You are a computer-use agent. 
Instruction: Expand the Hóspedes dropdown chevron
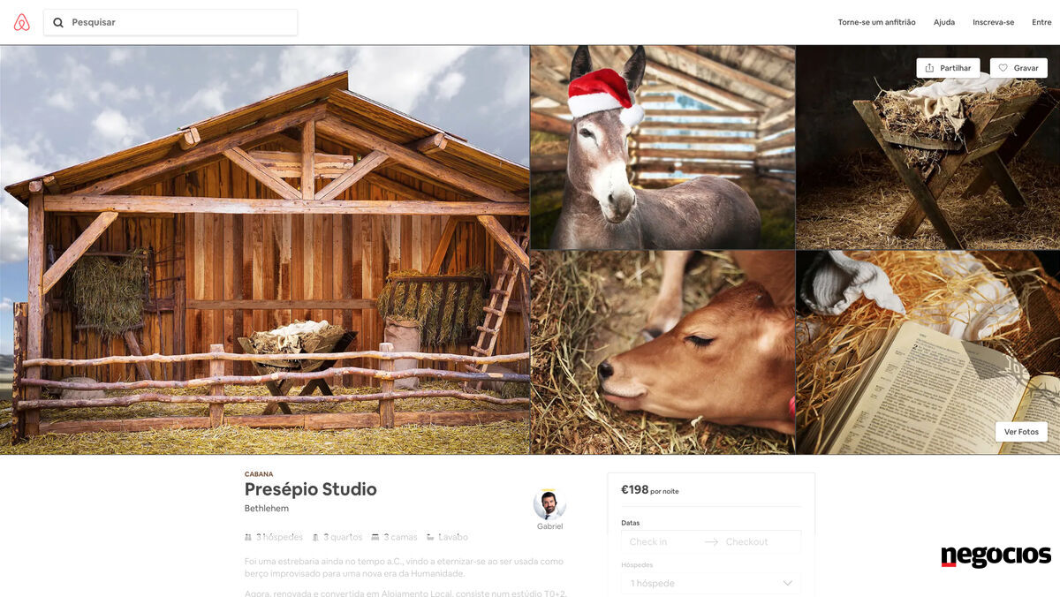click(787, 583)
